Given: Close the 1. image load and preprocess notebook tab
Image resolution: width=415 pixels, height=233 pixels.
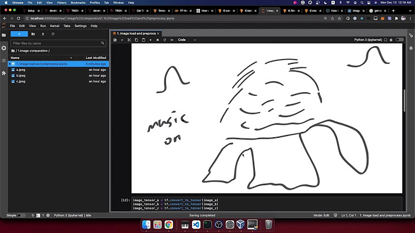Looking at the screenshot, I should pyautogui.click(x=158, y=33).
